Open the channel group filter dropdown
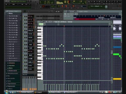The width and height of the screenshot is (126, 94). coord(28,75)
